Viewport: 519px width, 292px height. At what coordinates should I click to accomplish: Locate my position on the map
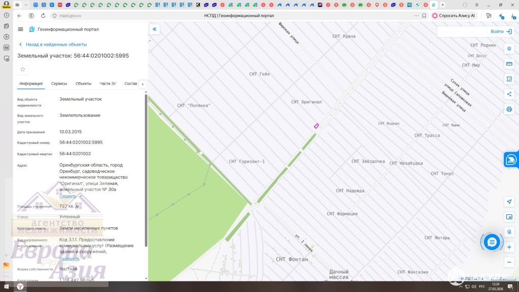click(509, 202)
